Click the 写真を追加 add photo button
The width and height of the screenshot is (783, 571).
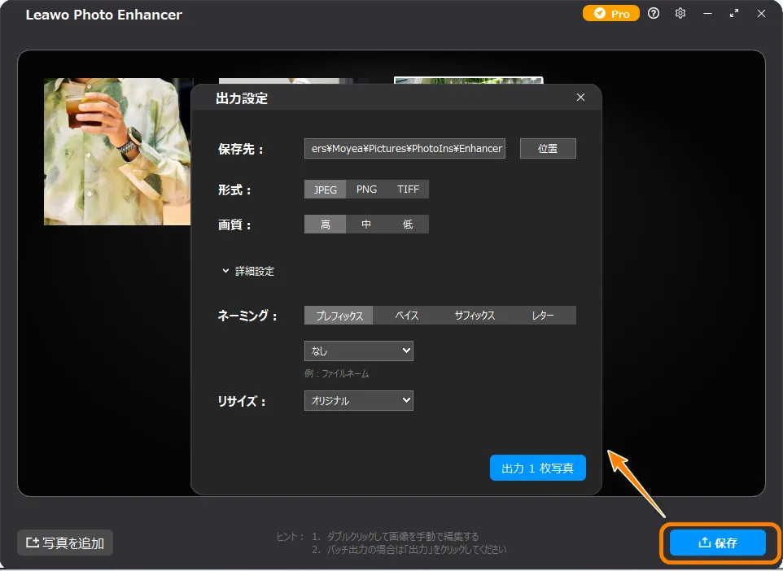click(x=65, y=543)
